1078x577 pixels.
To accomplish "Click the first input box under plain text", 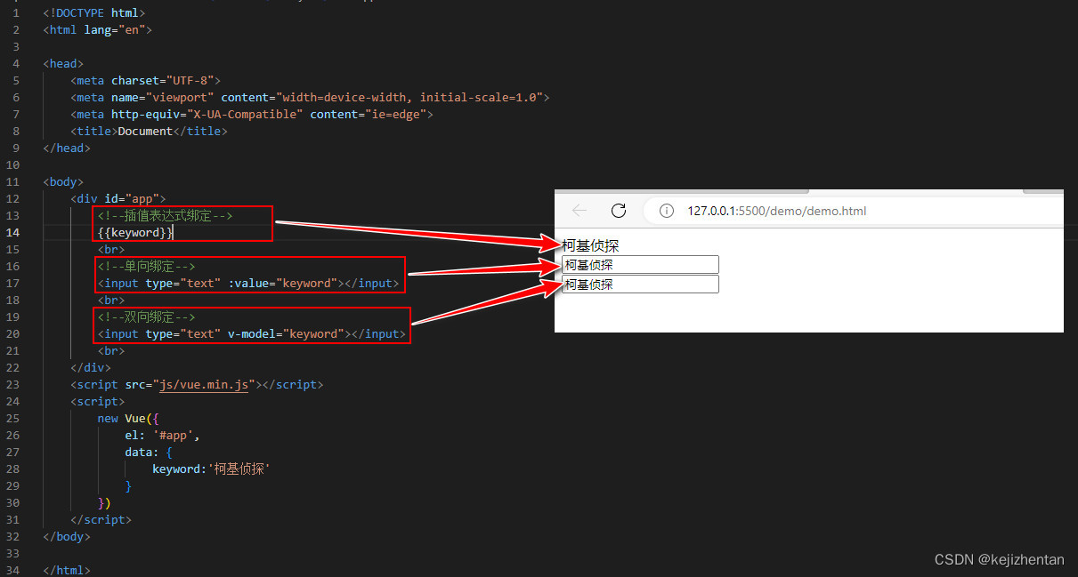I will click(640, 265).
